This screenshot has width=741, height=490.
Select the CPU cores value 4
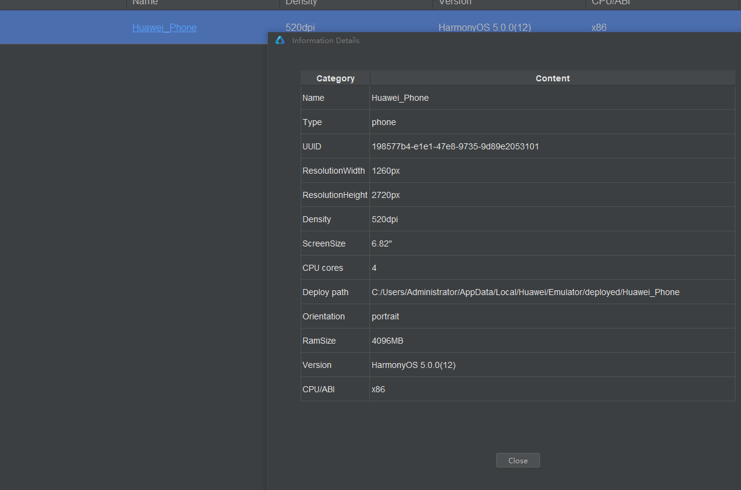tap(374, 268)
